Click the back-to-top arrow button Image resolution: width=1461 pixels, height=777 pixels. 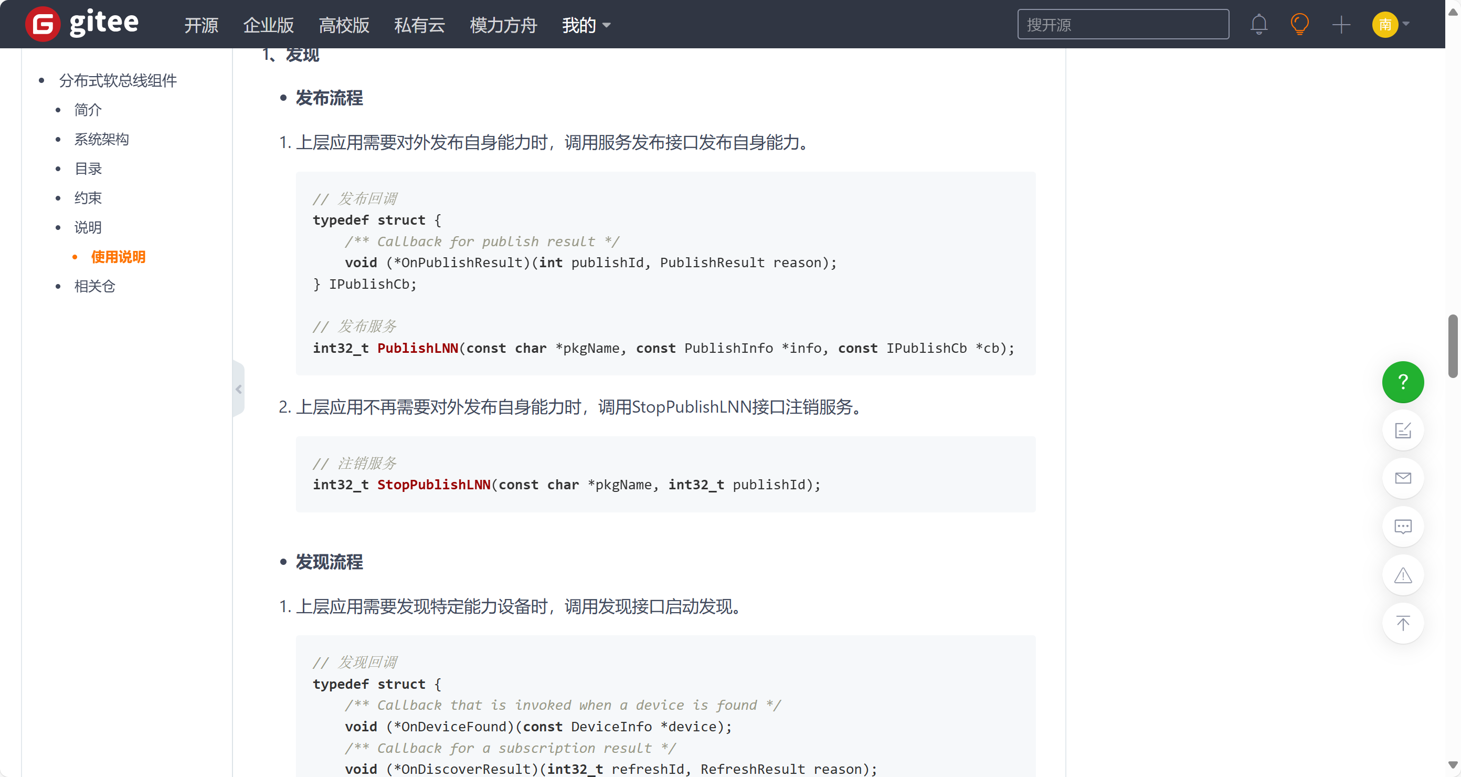pyautogui.click(x=1402, y=623)
